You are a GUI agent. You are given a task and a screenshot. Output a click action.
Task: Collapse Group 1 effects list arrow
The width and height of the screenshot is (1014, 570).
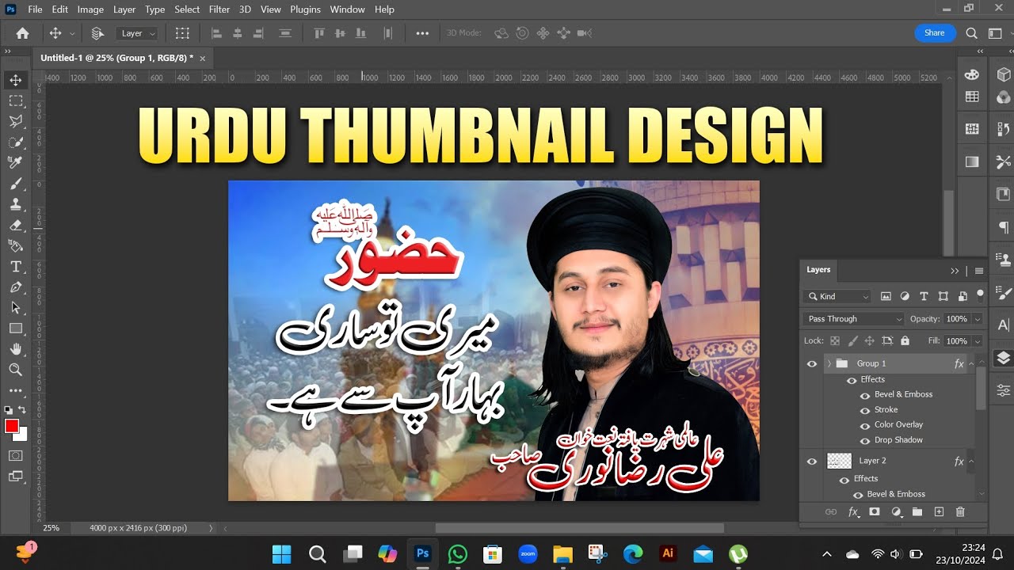click(971, 363)
